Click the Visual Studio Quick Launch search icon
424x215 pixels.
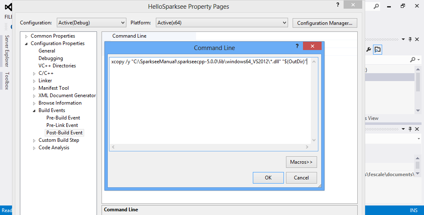[376, 6]
